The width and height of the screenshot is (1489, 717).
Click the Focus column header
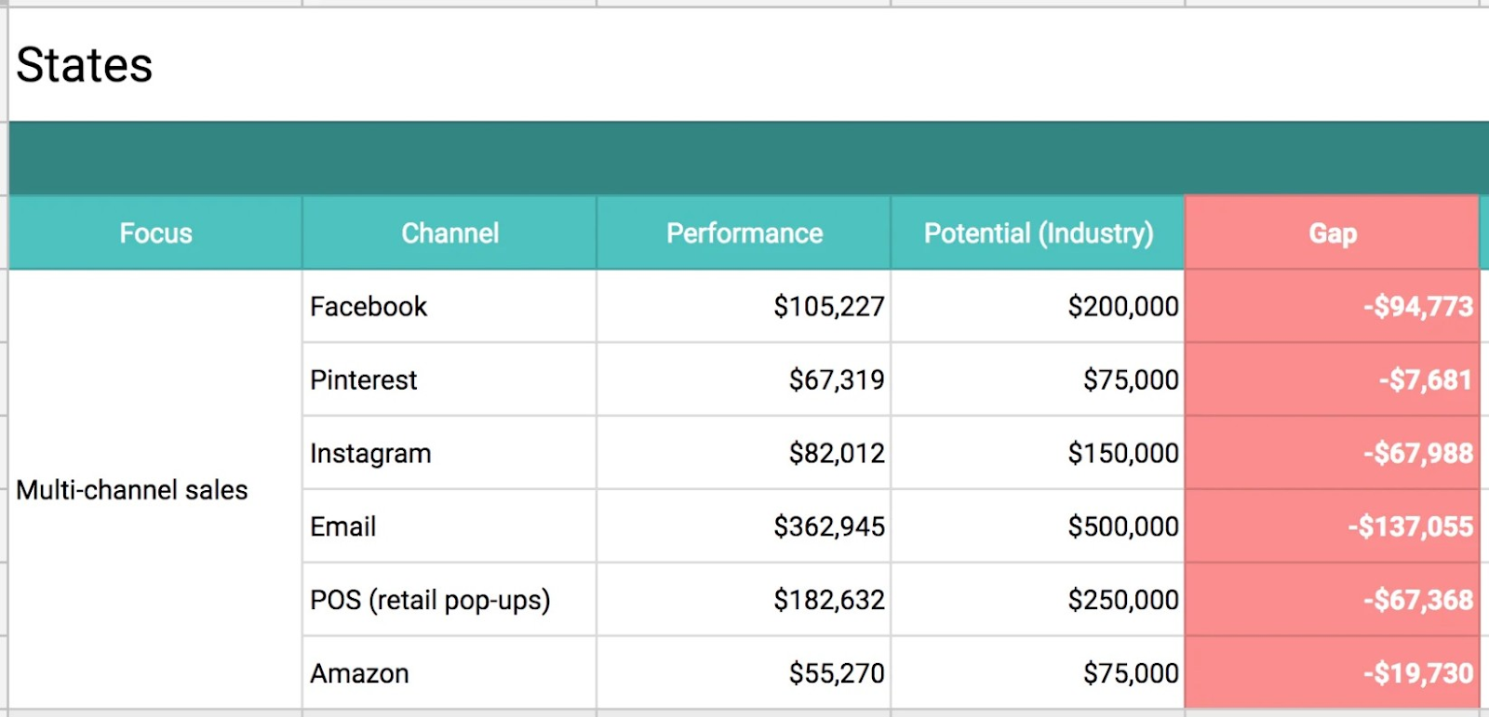coord(155,232)
